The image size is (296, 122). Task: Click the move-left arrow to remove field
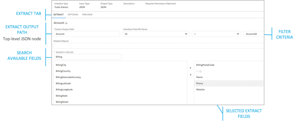tap(190, 75)
